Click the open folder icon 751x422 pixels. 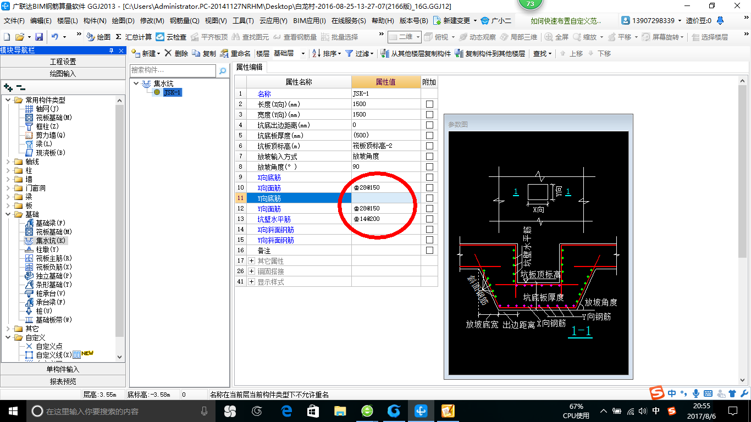pyautogui.click(x=19, y=37)
